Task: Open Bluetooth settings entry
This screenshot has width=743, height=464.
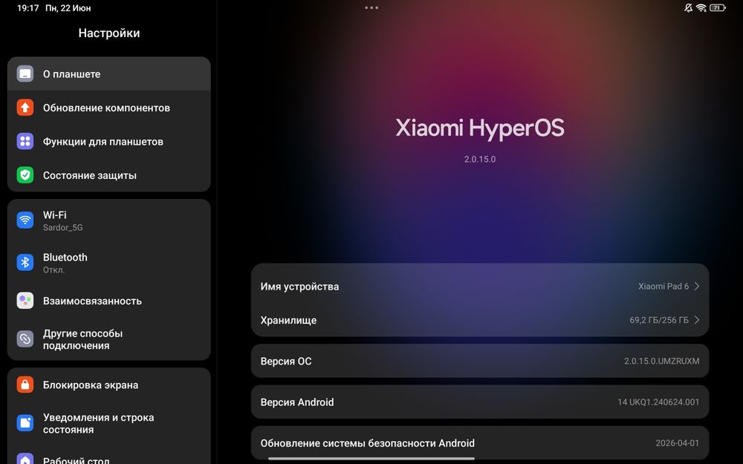Action: (x=109, y=262)
